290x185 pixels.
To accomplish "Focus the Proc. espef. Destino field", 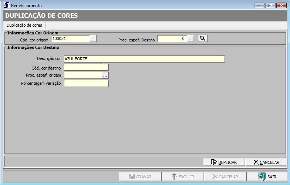I will point(172,38).
